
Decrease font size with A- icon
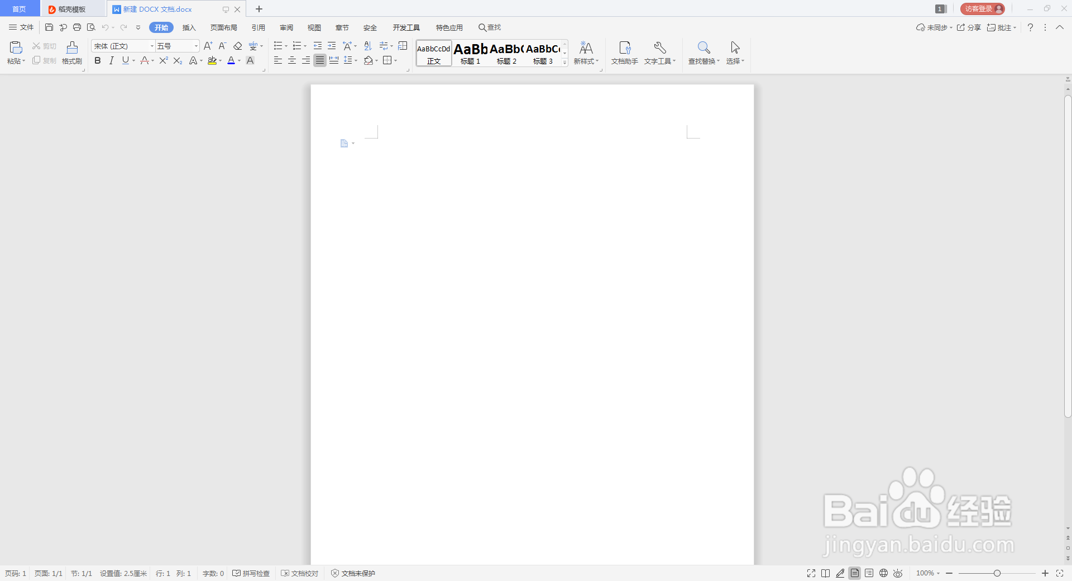click(222, 46)
